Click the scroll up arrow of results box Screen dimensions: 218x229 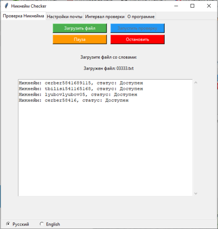tap(196, 82)
